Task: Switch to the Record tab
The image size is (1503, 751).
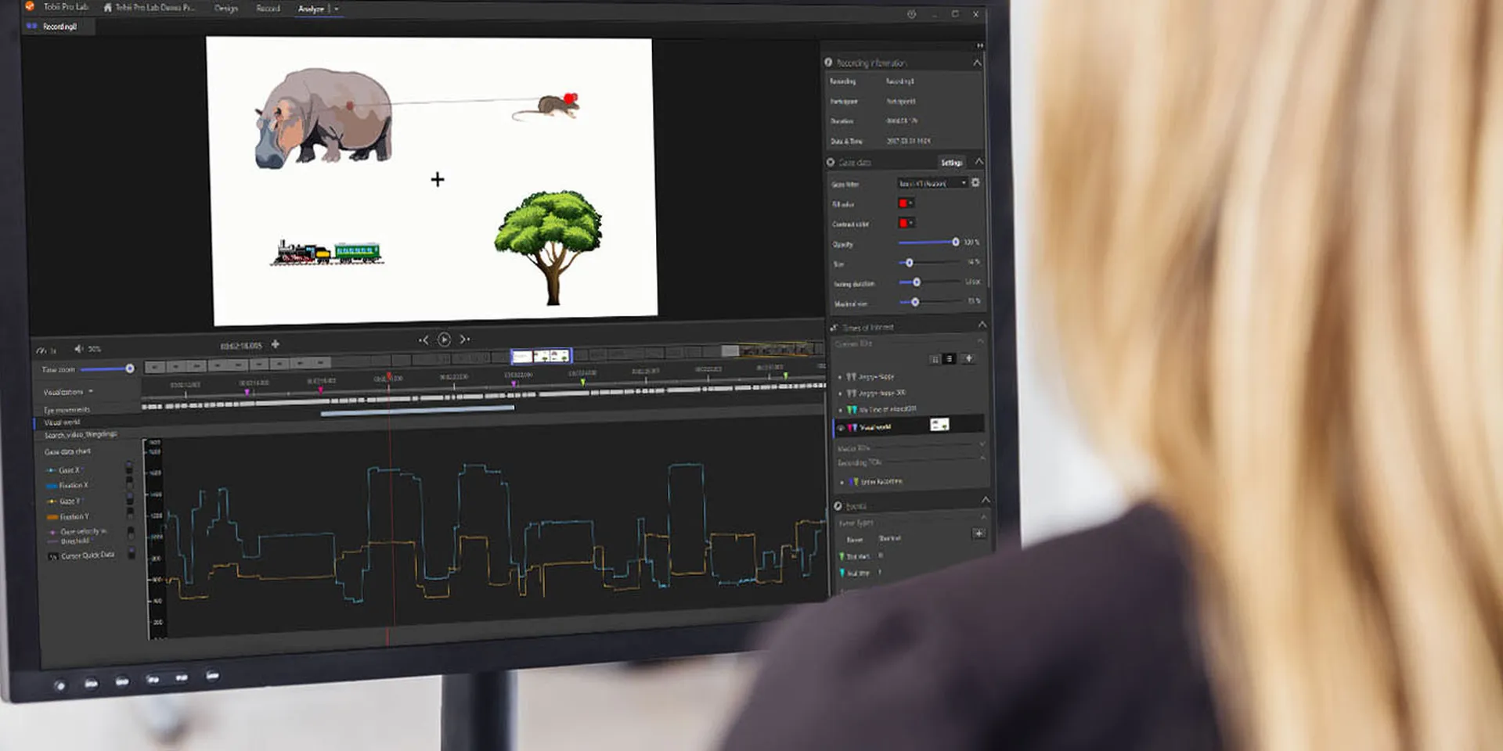Action: coord(268,9)
